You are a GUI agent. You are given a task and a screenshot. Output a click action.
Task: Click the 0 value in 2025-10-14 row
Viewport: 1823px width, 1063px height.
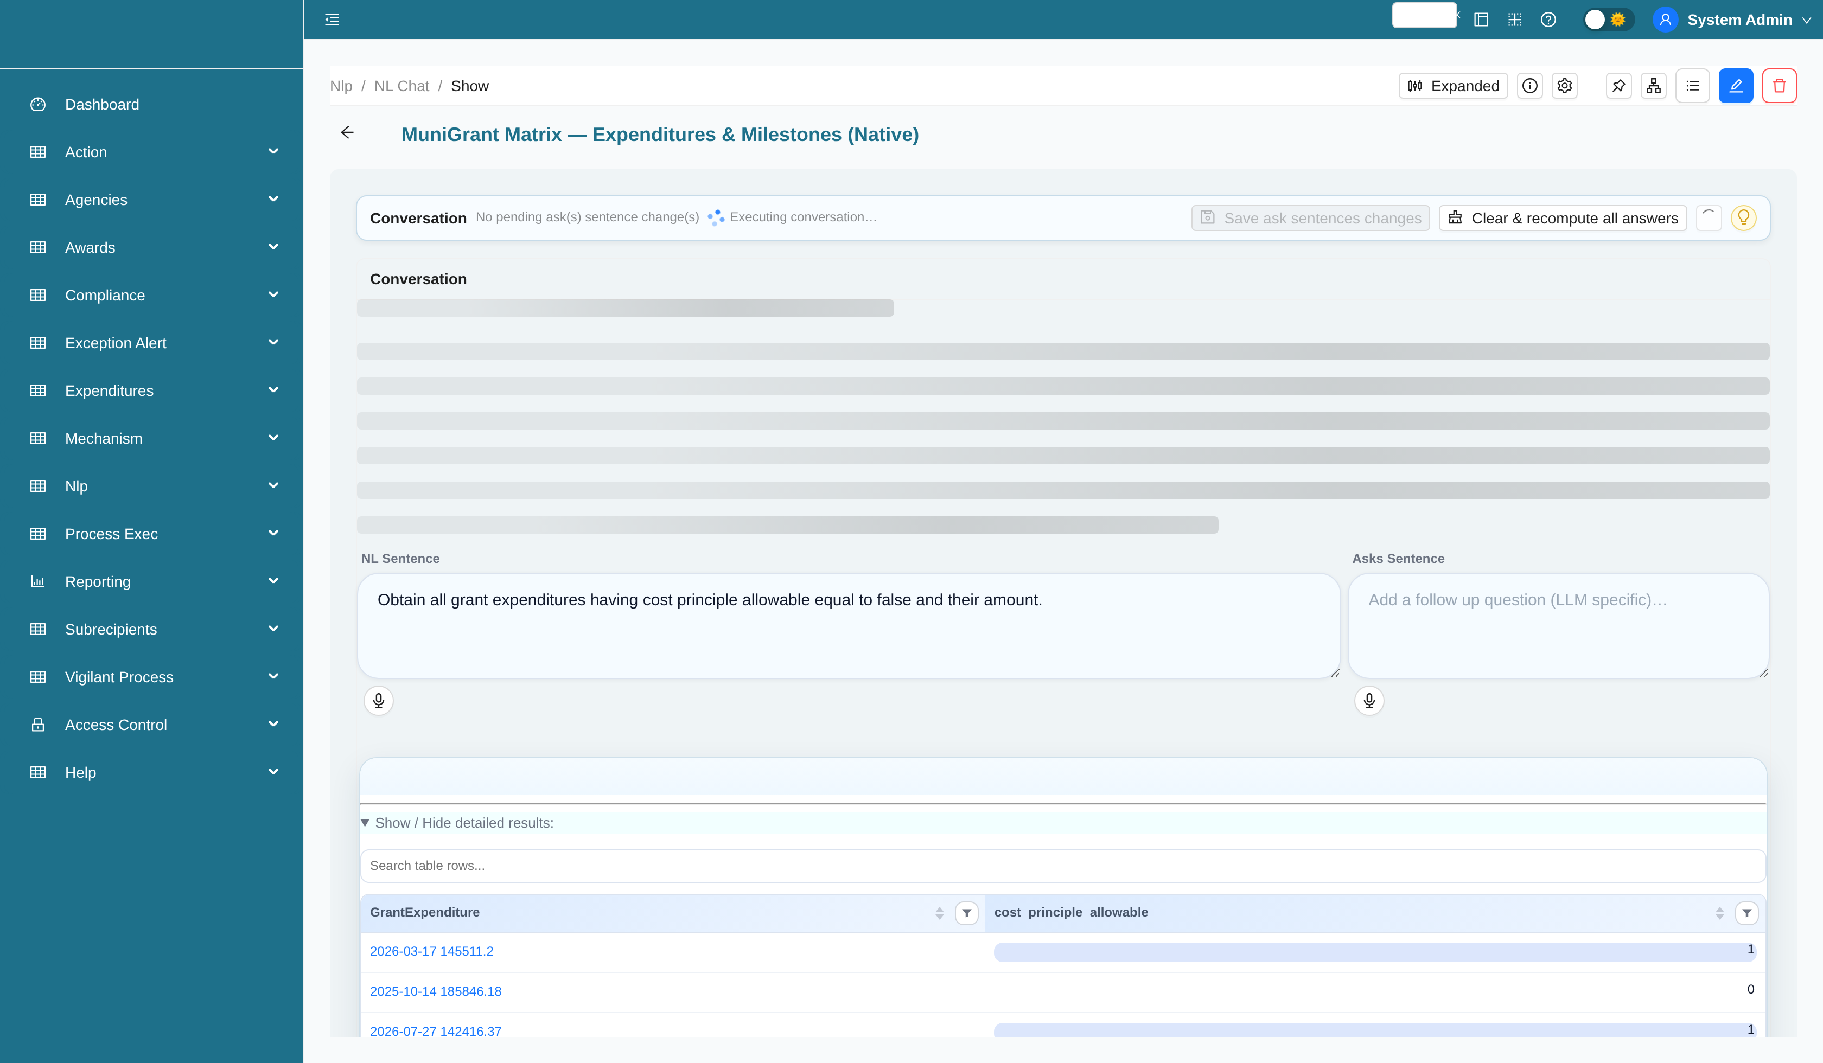1750,989
